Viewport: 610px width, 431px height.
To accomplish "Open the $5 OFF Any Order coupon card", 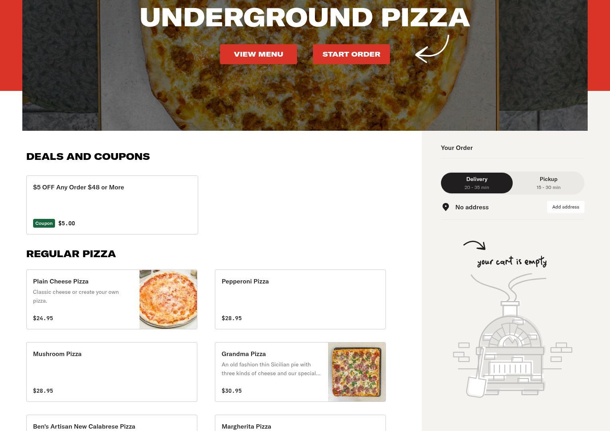I will [x=112, y=205].
